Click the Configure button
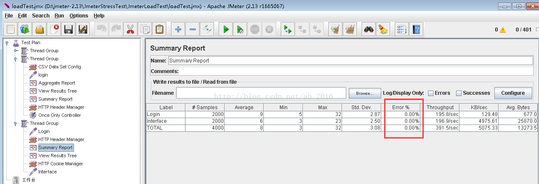 513,93
